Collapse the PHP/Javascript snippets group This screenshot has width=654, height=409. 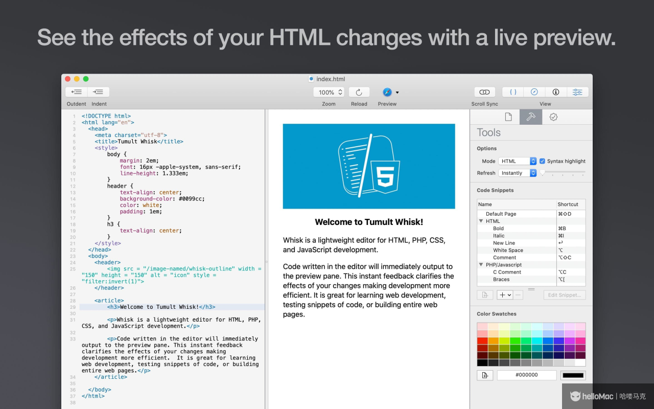[481, 265]
